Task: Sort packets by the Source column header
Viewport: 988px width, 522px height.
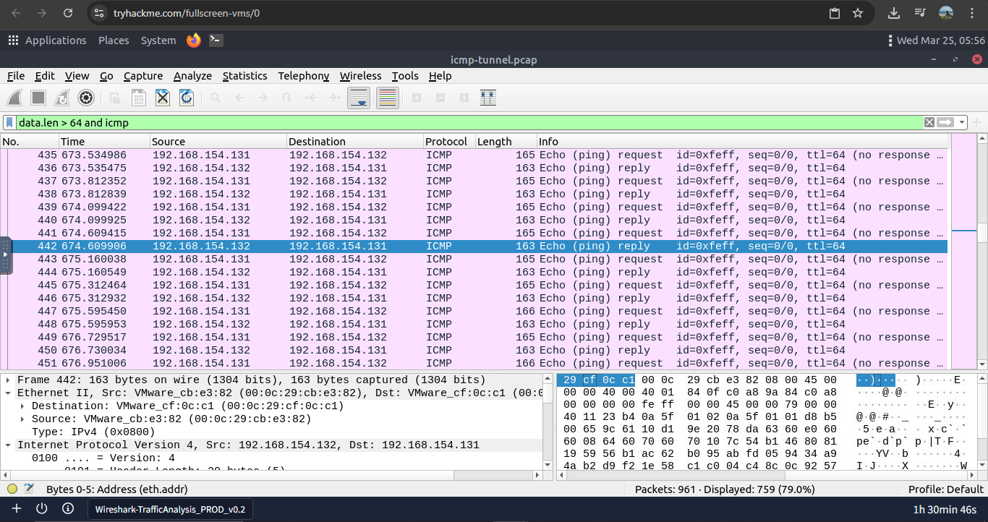Action: (x=218, y=142)
